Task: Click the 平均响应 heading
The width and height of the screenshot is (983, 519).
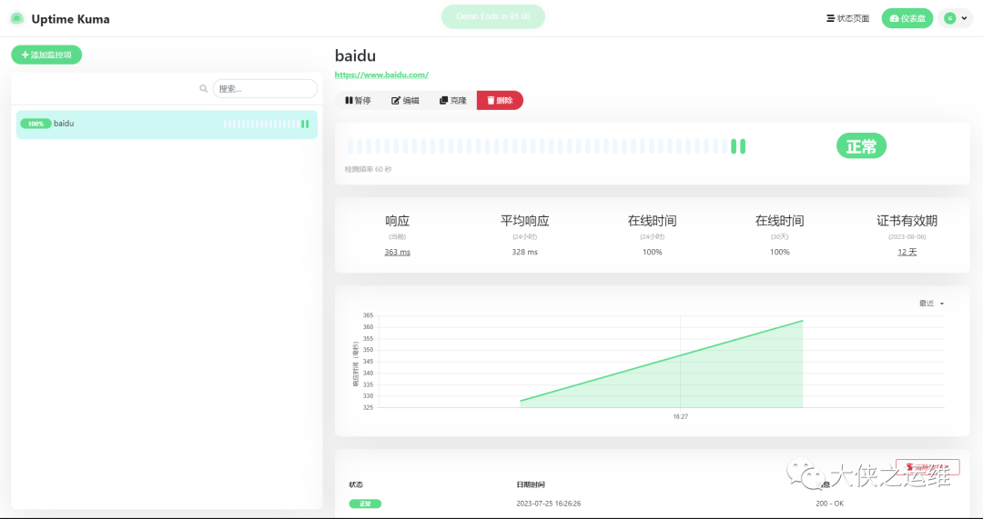Action: coord(525,220)
